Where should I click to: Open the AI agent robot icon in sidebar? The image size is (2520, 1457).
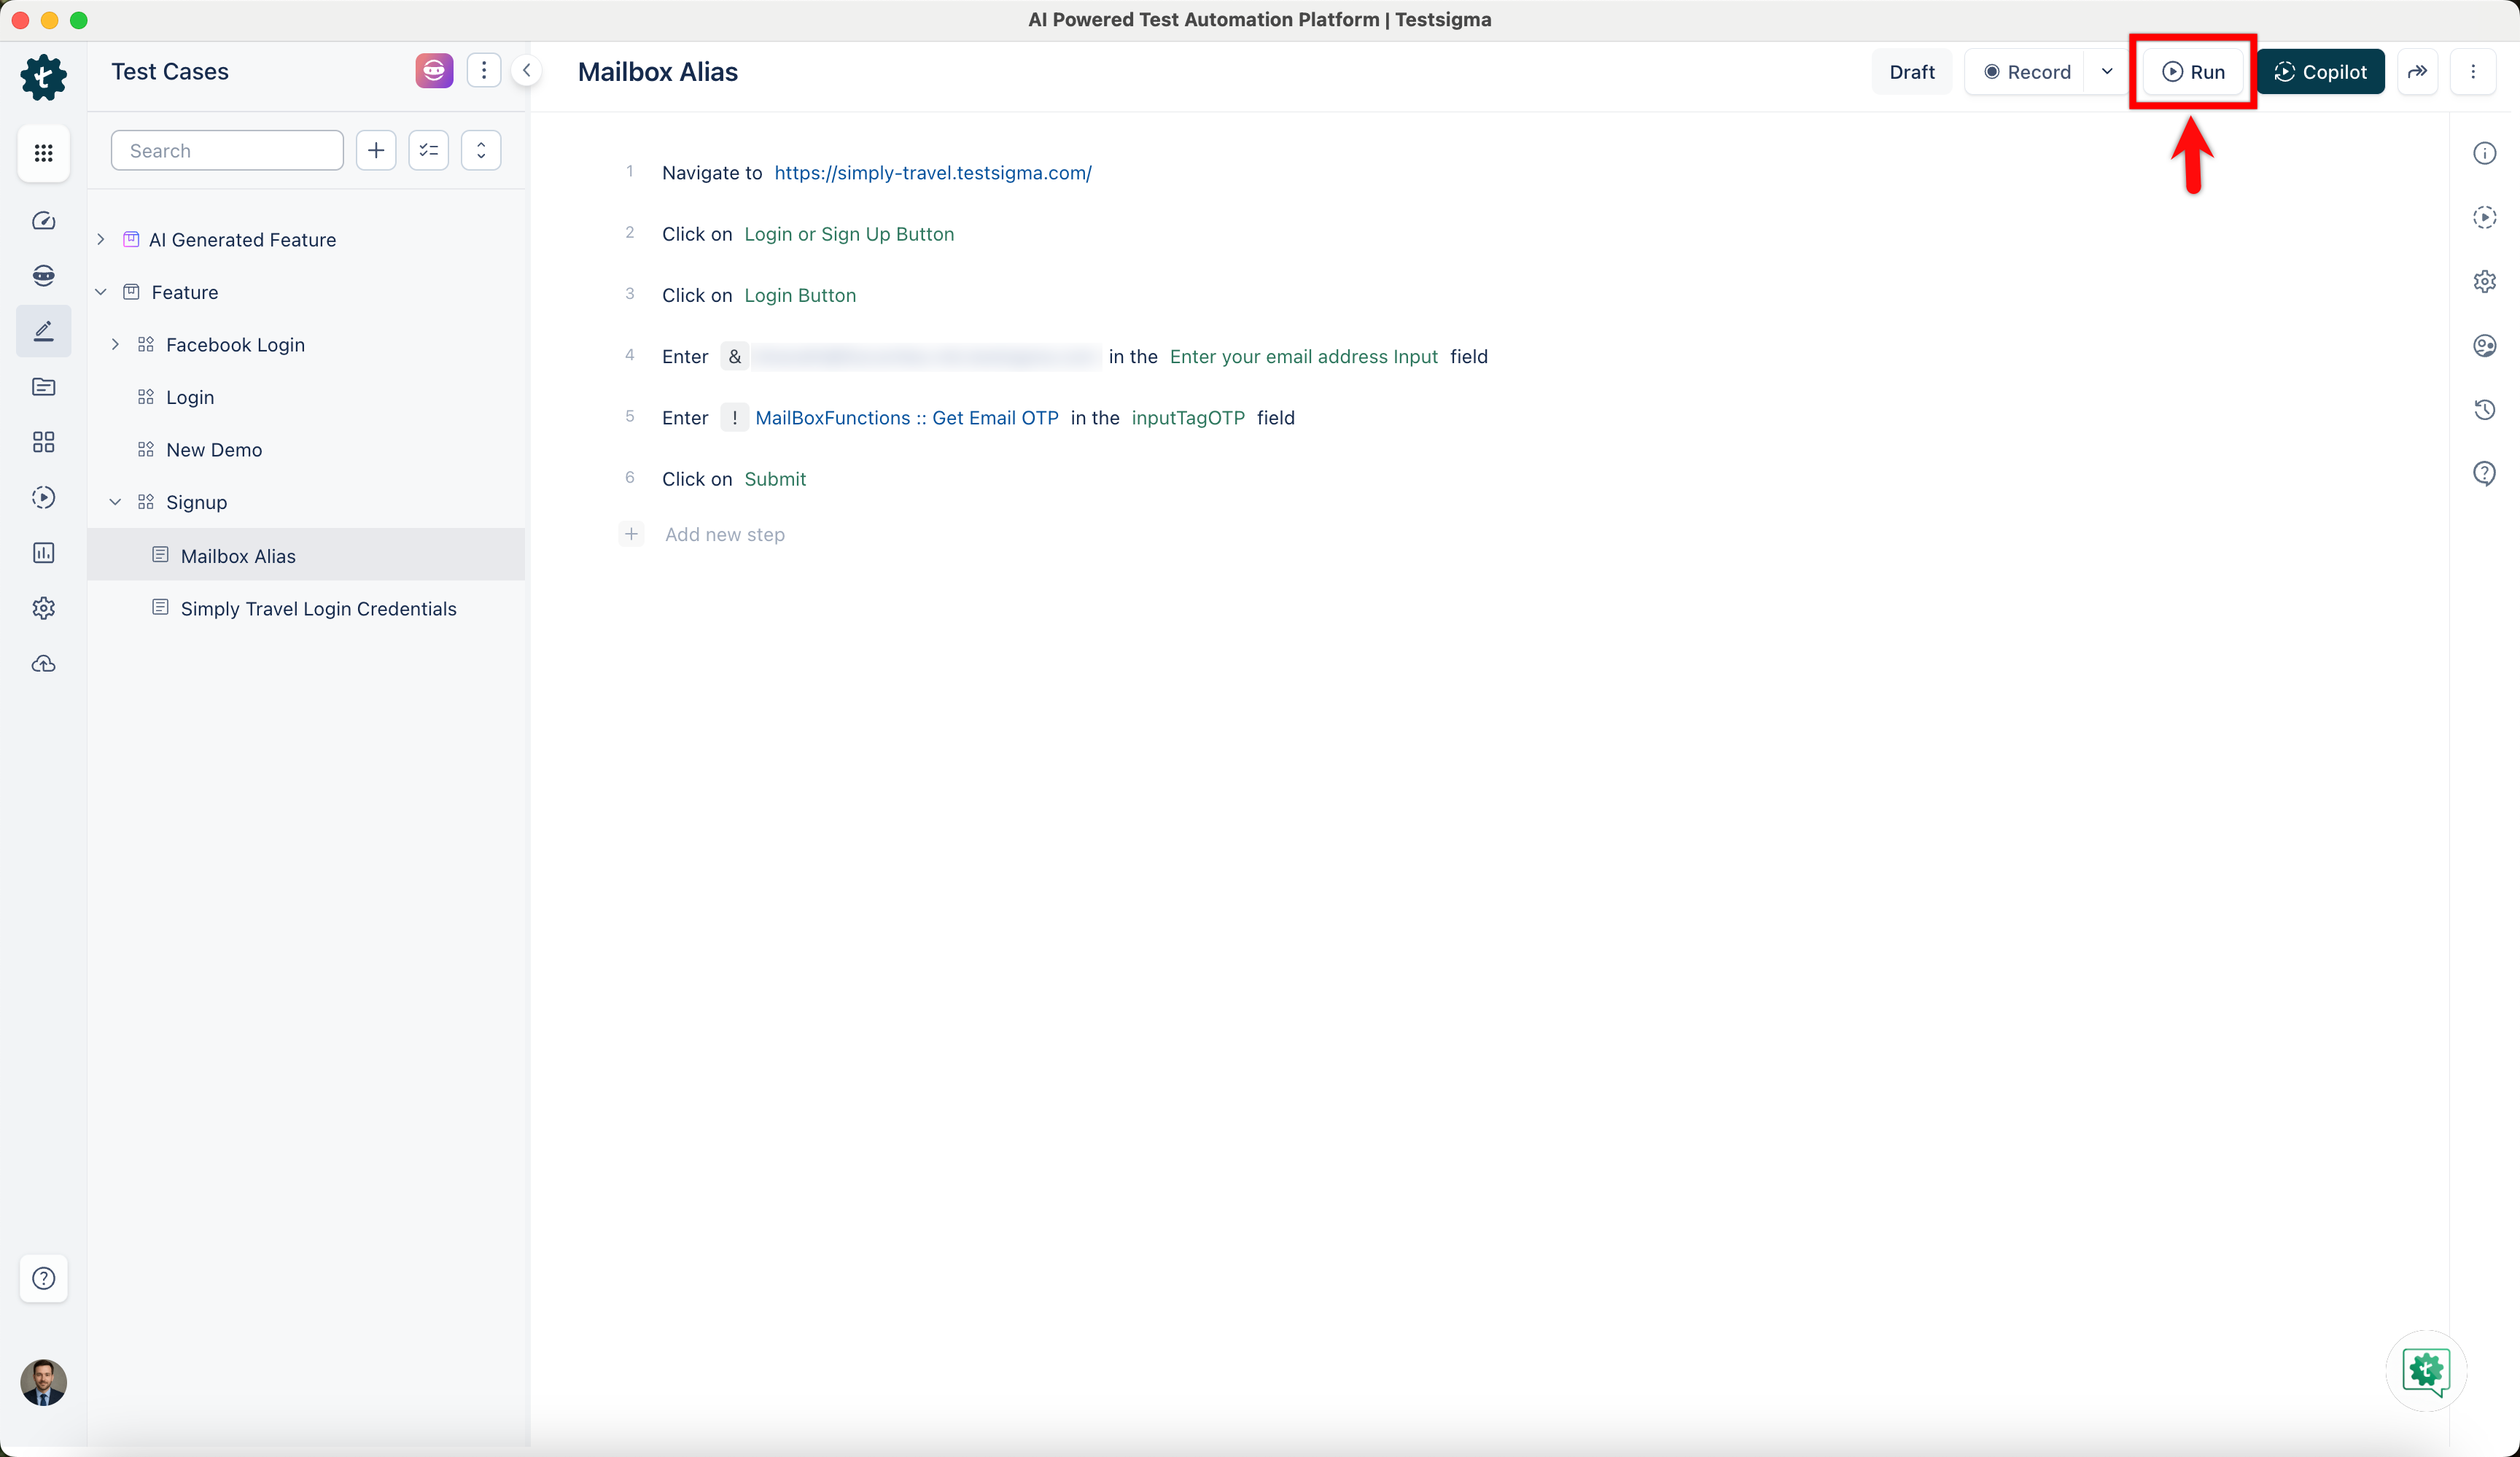coord(43,275)
